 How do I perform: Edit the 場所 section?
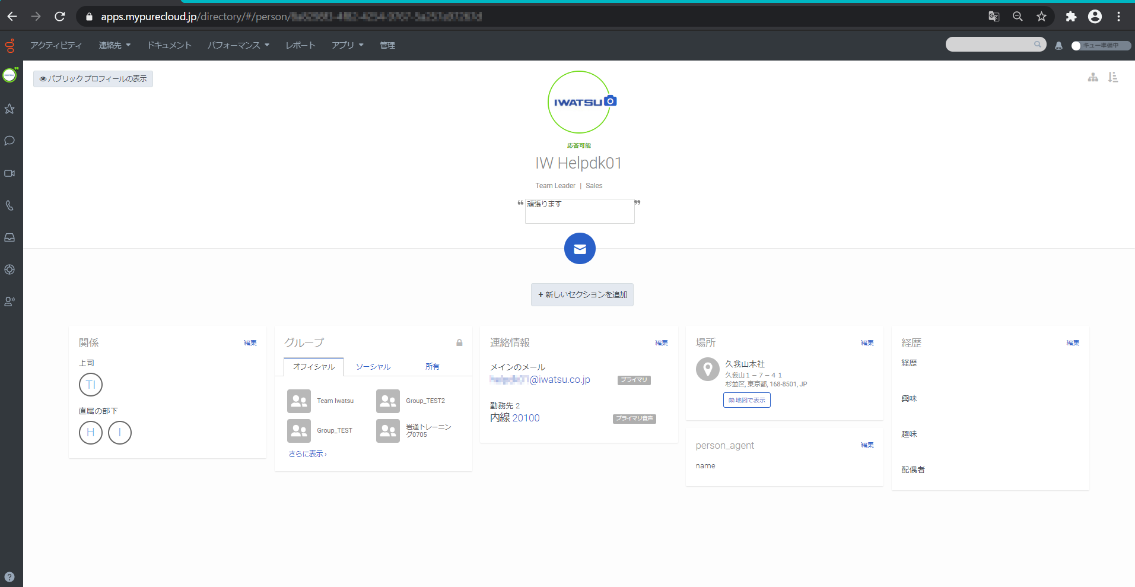click(867, 343)
